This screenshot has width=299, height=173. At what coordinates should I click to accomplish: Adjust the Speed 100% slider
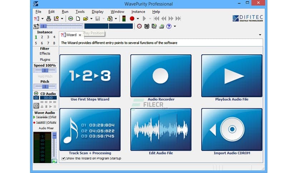(x=45, y=70)
